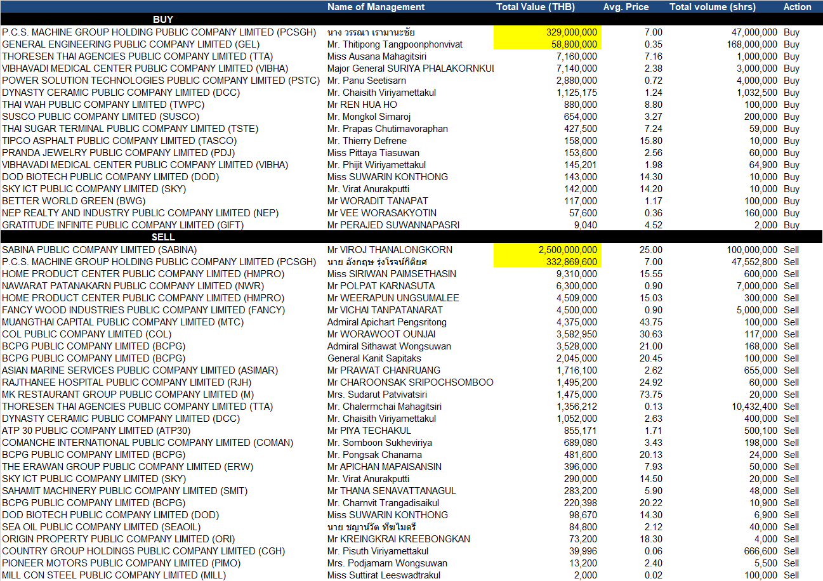Click COL PUBLIC COMPANY LIMITED cell
823x581 pixels.
pos(86,334)
